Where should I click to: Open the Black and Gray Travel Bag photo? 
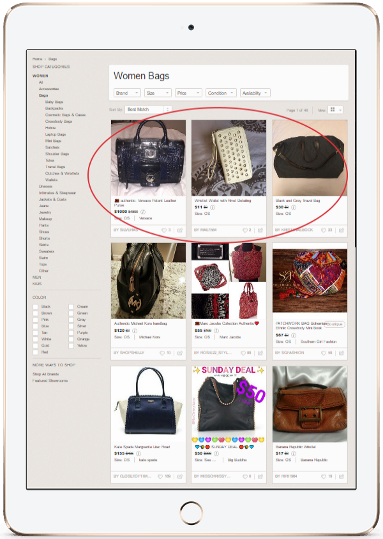[x=310, y=158]
